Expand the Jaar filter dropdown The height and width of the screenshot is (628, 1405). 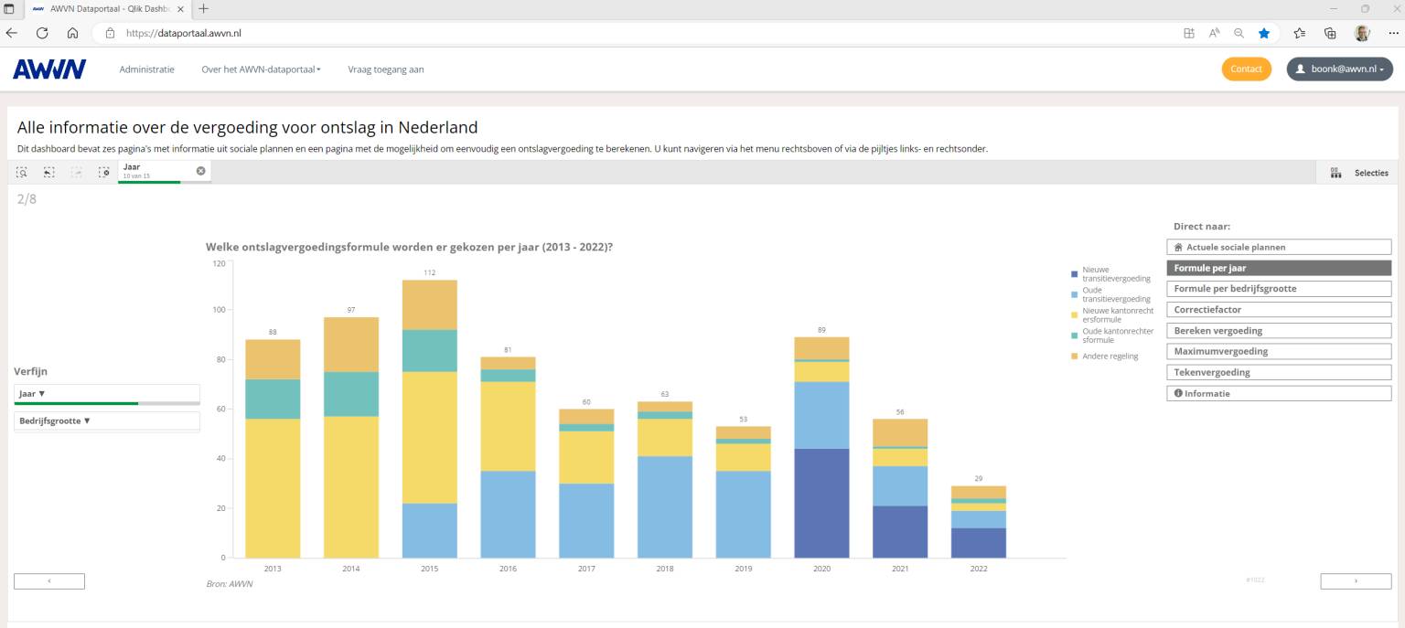106,394
